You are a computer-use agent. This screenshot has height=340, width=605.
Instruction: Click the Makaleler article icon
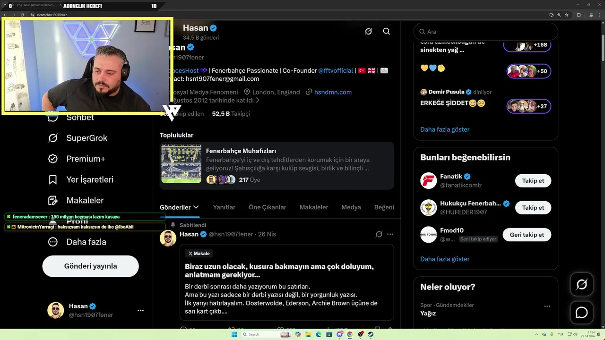tap(53, 200)
